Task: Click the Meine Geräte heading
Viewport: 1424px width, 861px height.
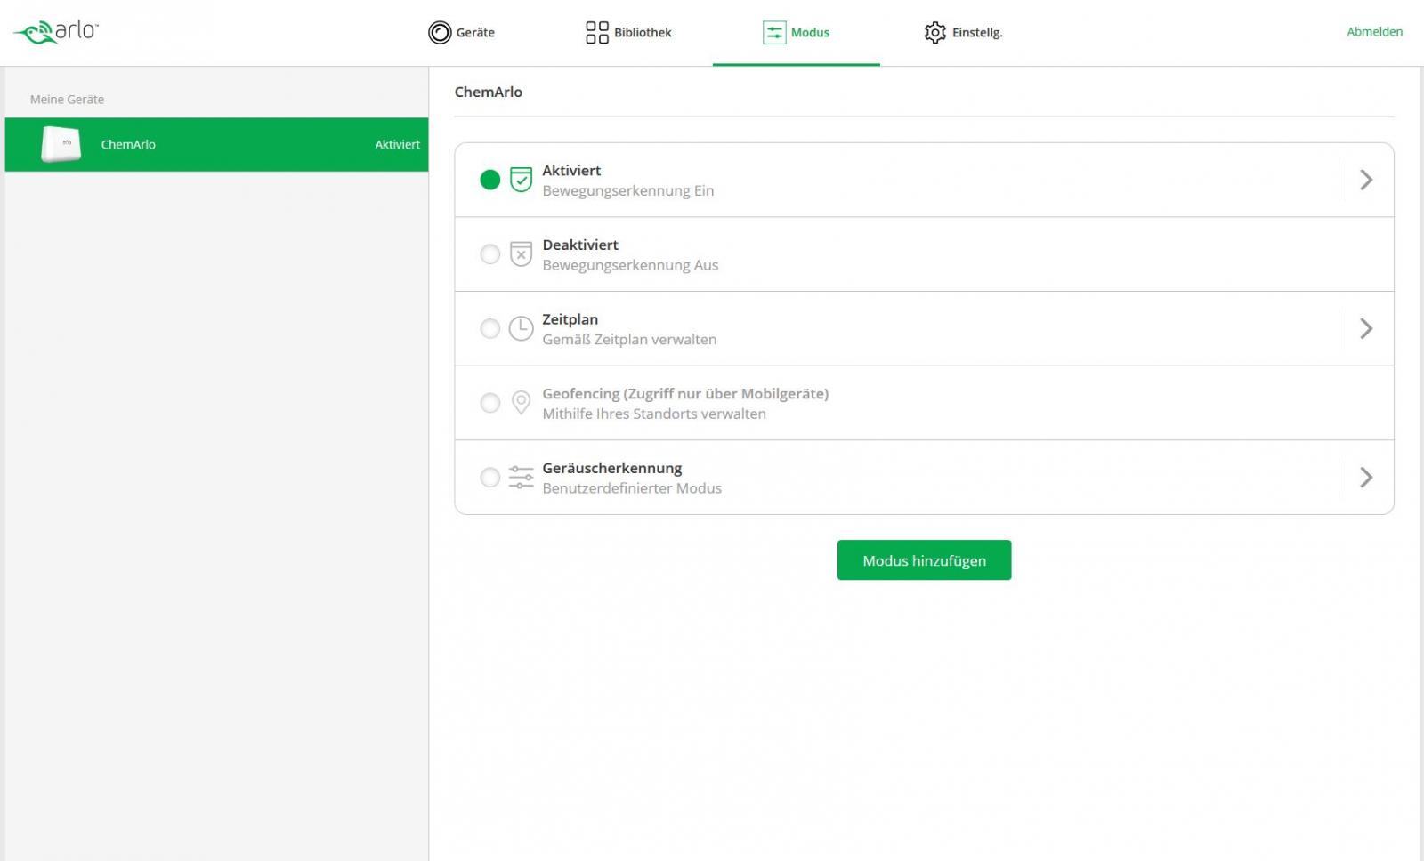Action: (x=67, y=100)
